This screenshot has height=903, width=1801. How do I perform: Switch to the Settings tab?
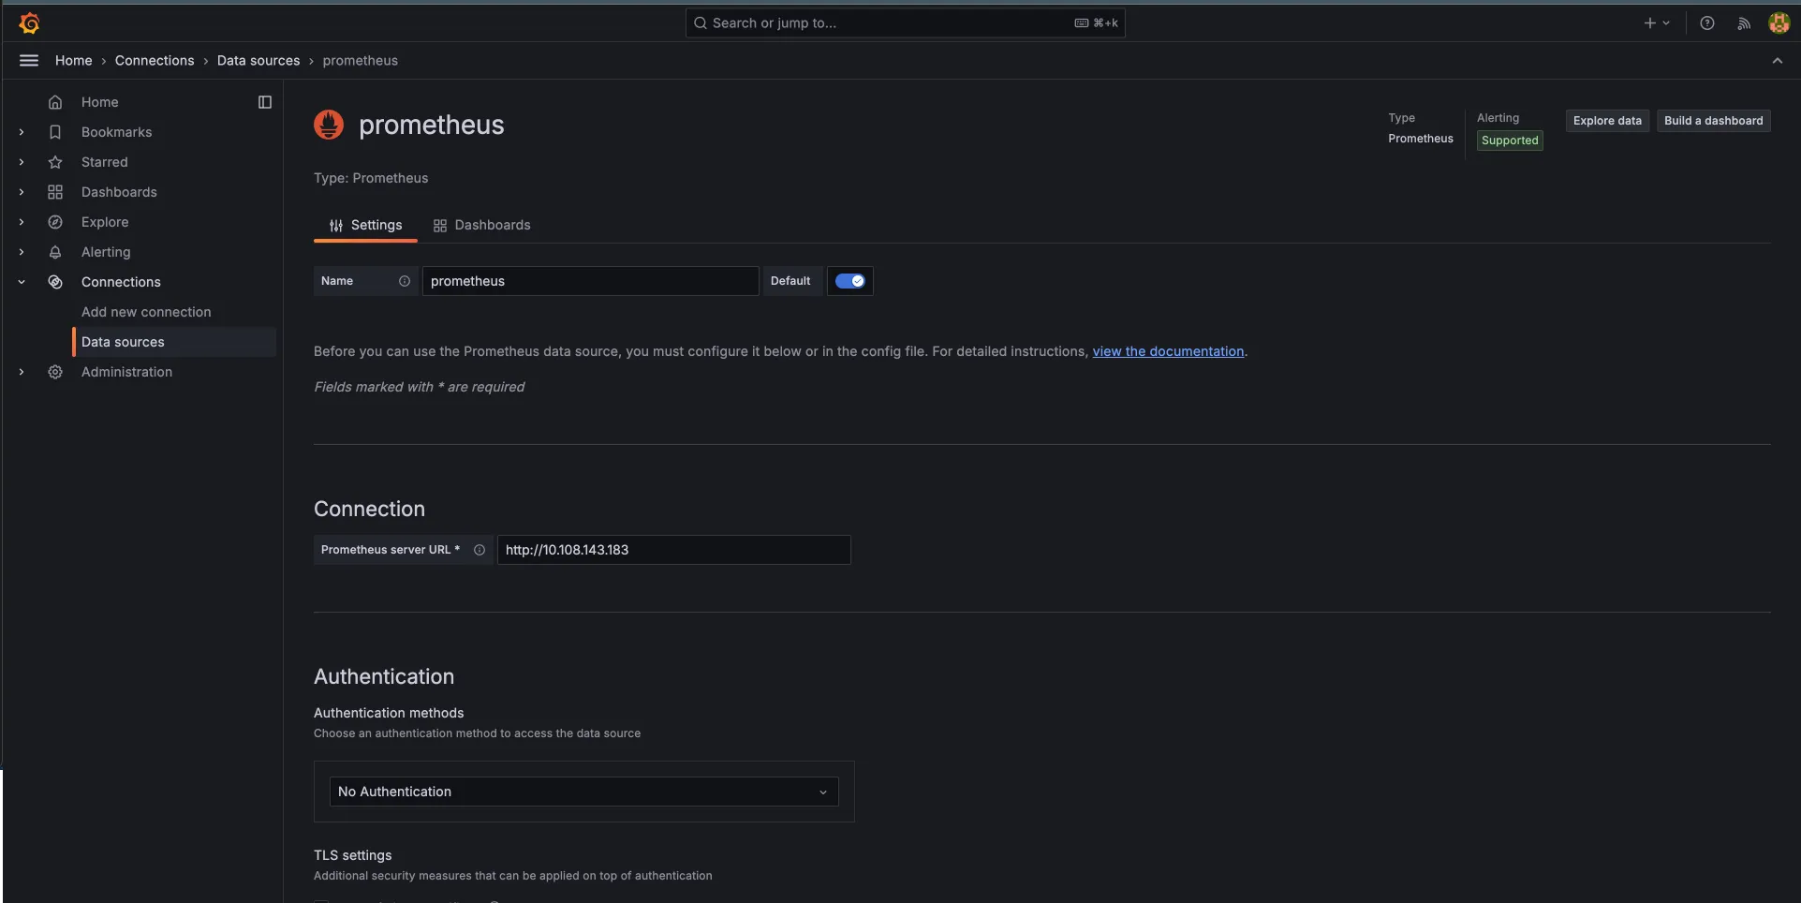[365, 226]
